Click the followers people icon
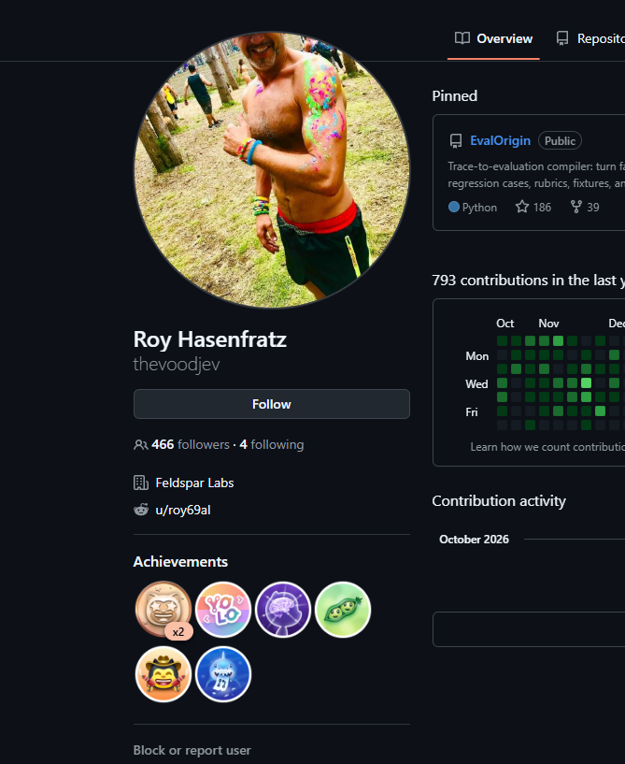The image size is (625, 764). point(141,445)
